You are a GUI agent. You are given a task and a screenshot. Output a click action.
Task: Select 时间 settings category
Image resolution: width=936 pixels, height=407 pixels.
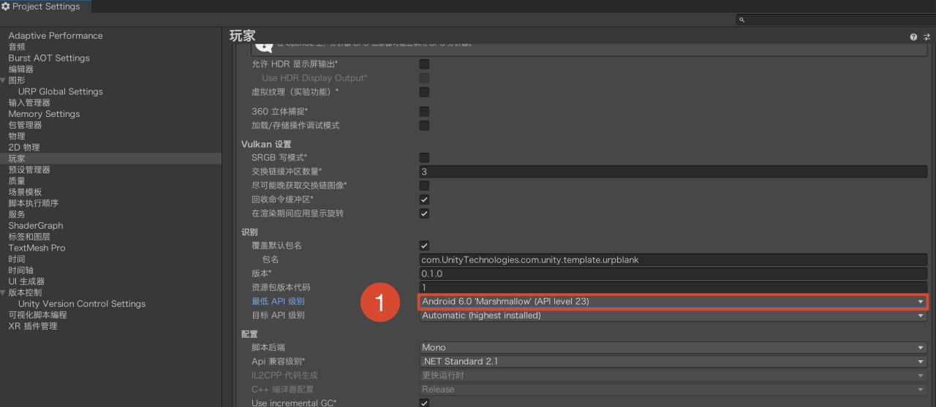pyautogui.click(x=17, y=259)
